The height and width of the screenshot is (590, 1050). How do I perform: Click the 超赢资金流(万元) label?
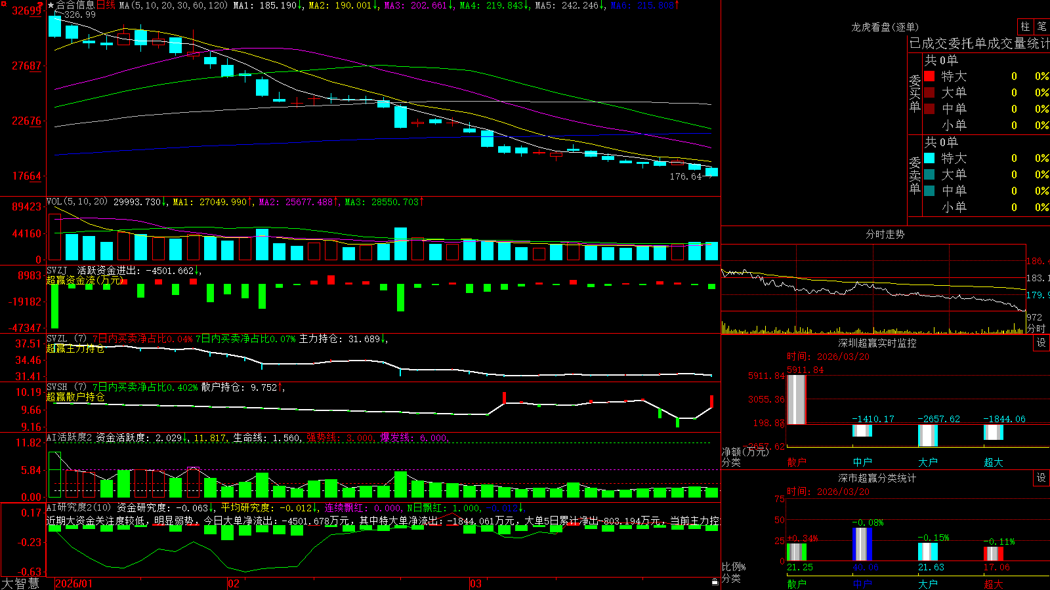tap(85, 280)
